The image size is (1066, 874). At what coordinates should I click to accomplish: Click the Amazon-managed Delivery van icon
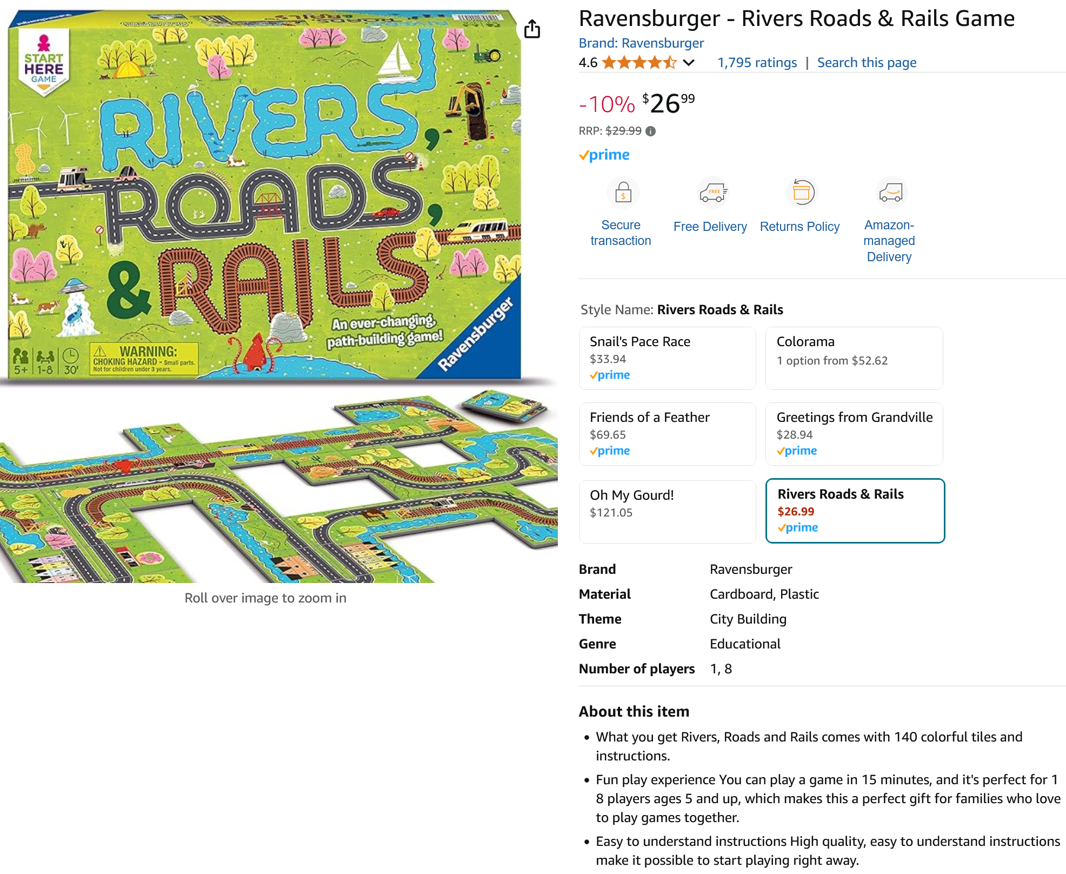point(891,193)
